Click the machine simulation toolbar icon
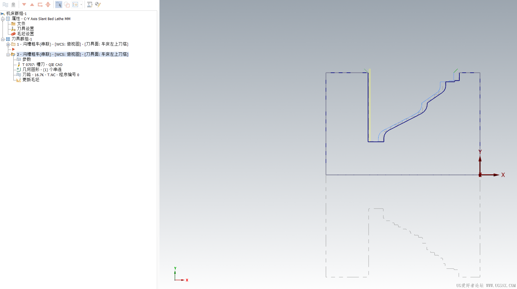 click(90, 5)
